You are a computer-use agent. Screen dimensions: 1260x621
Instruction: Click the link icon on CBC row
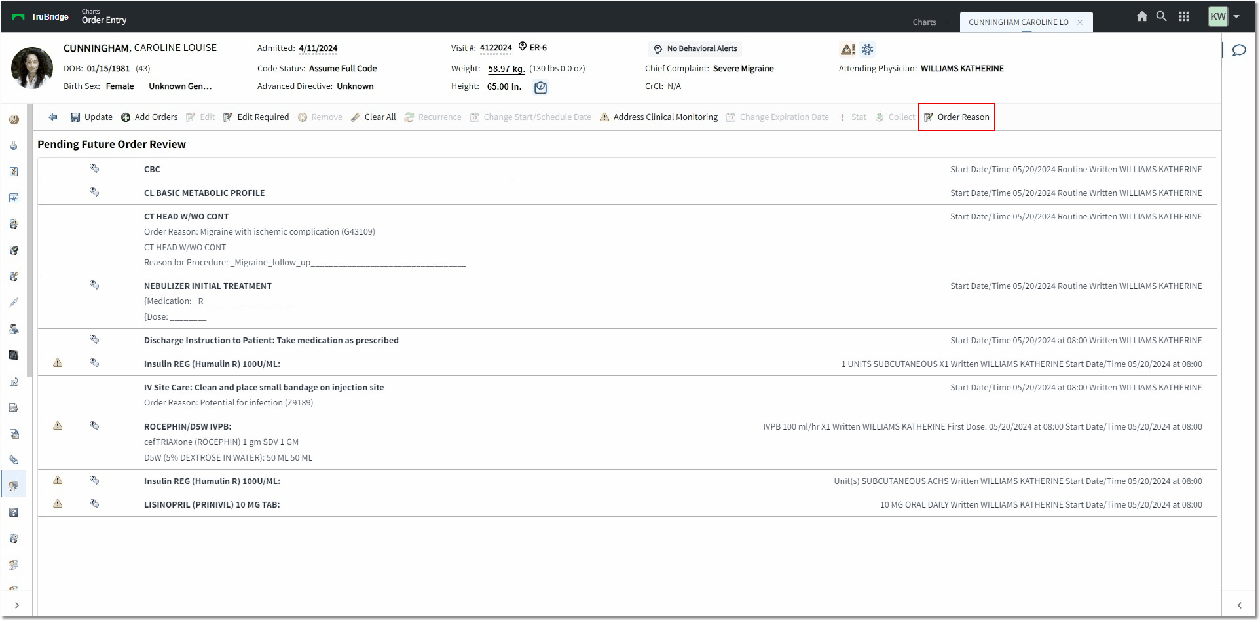pyautogui.click(x=94, y=168)
